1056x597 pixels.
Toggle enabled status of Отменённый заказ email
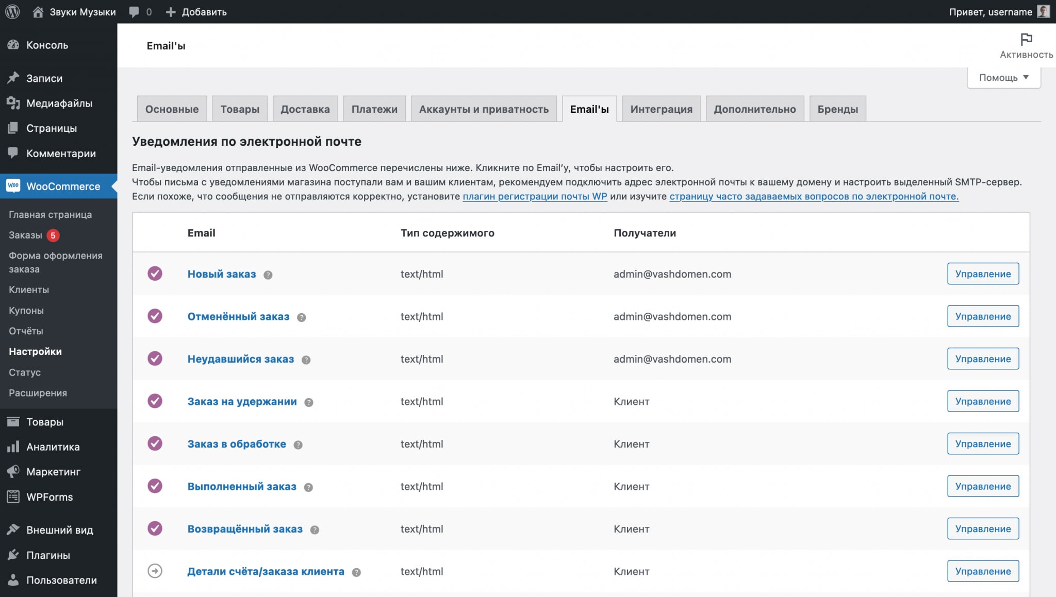pyautogui.click(x=155, y=316)
